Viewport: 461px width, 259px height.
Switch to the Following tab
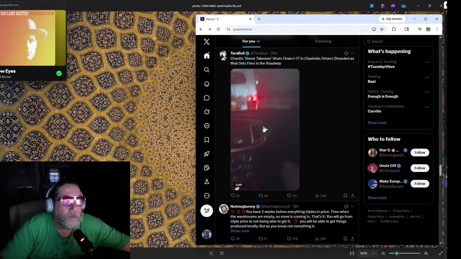coord(323,41)
